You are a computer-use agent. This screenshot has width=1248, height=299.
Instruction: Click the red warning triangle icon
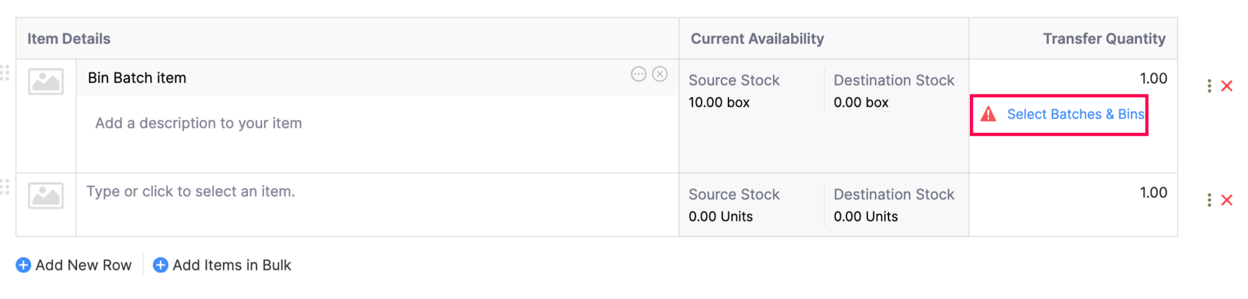coord(988,114)
